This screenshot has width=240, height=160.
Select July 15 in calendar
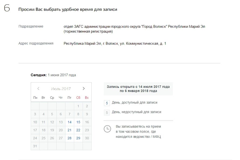pos(78,122)
